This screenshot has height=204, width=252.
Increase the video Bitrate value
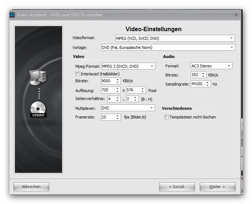[117, 80]
